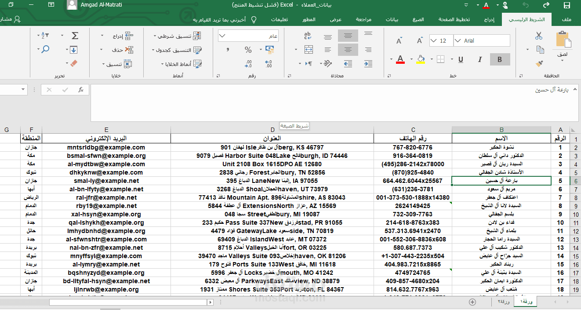This screenshot has width=581, height=310.
Task: Apply the Accounting number format
Action: pos(269,50)
